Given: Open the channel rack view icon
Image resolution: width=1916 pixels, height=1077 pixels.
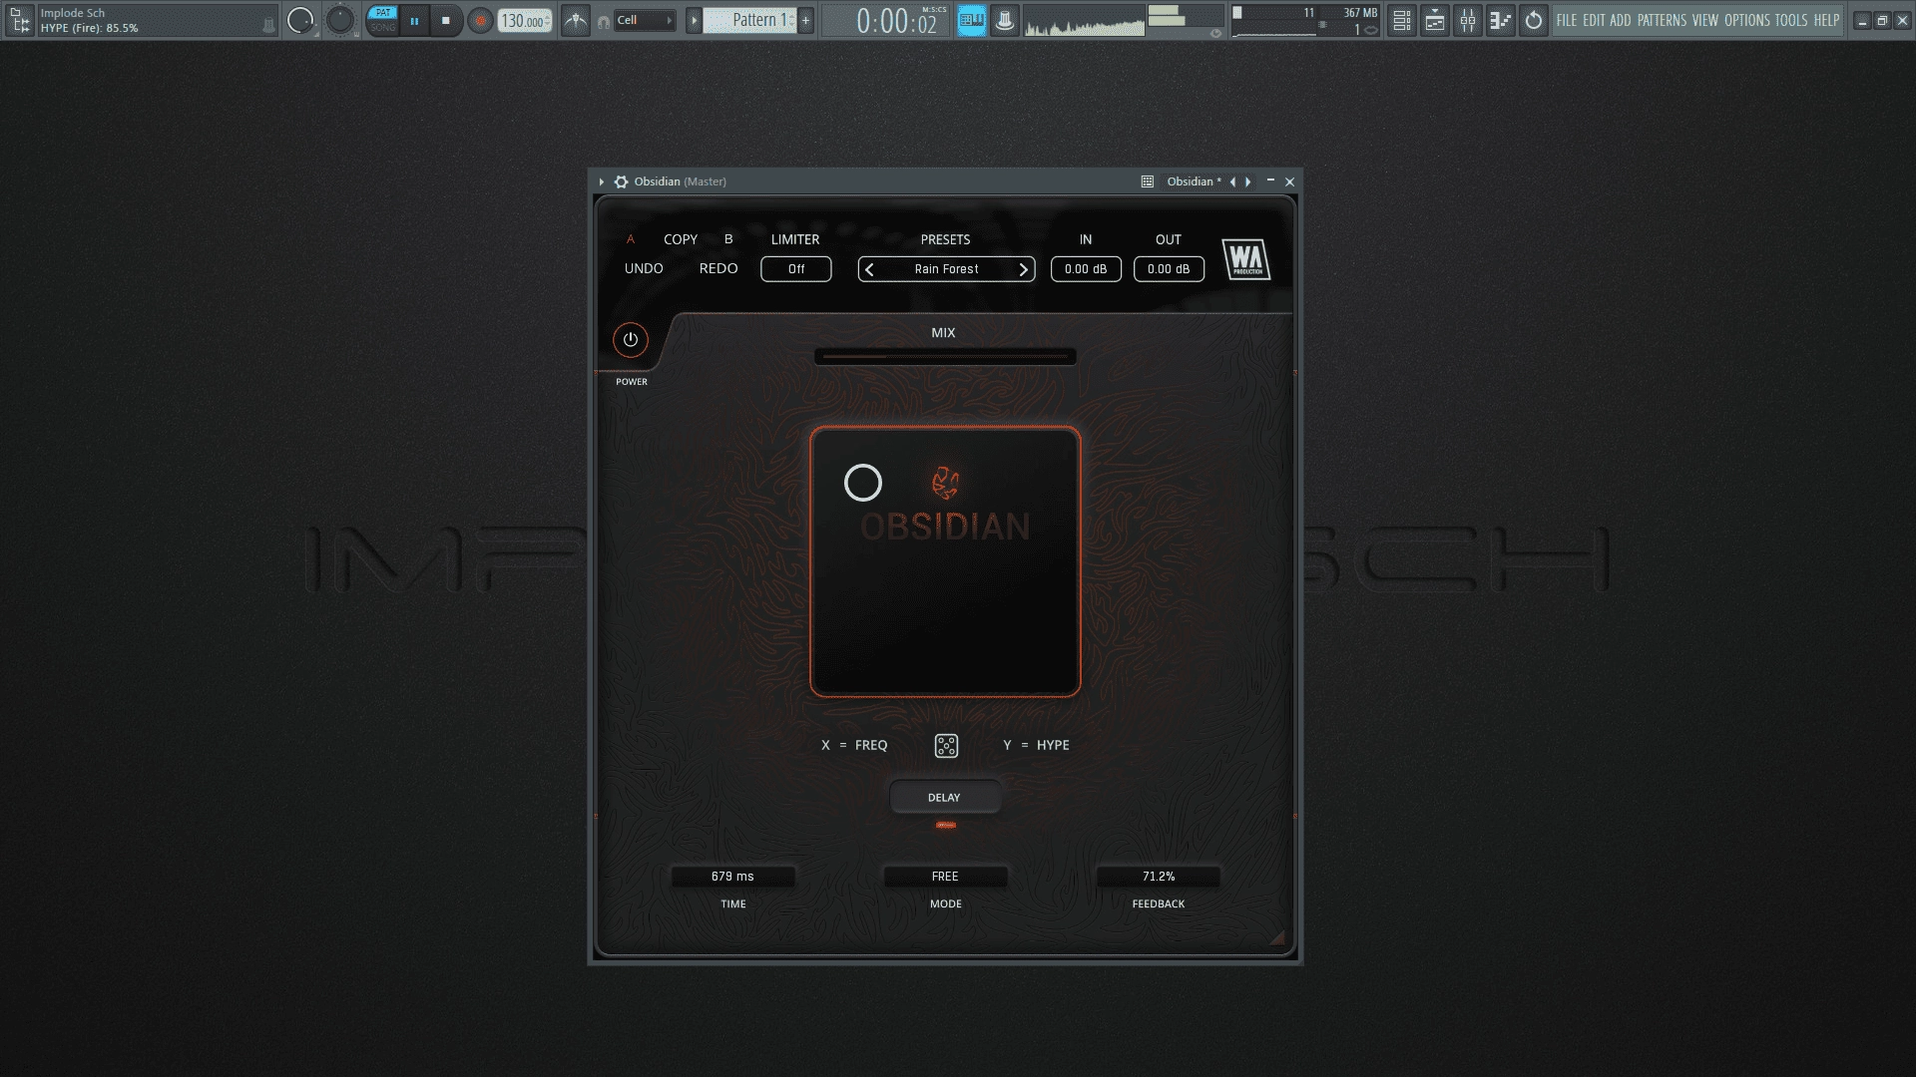Looking at the screenshot, I should pyautogui.click(x=1402, y=20).
